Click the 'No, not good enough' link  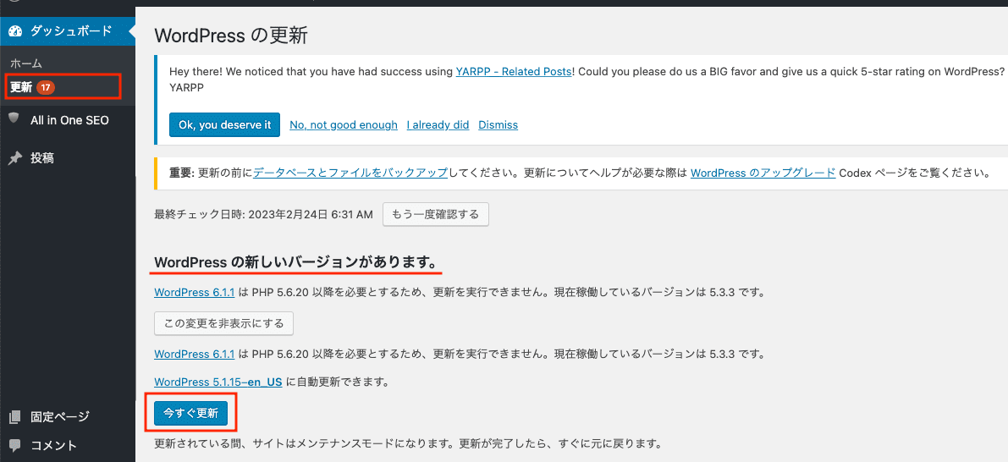coord(344,124)
